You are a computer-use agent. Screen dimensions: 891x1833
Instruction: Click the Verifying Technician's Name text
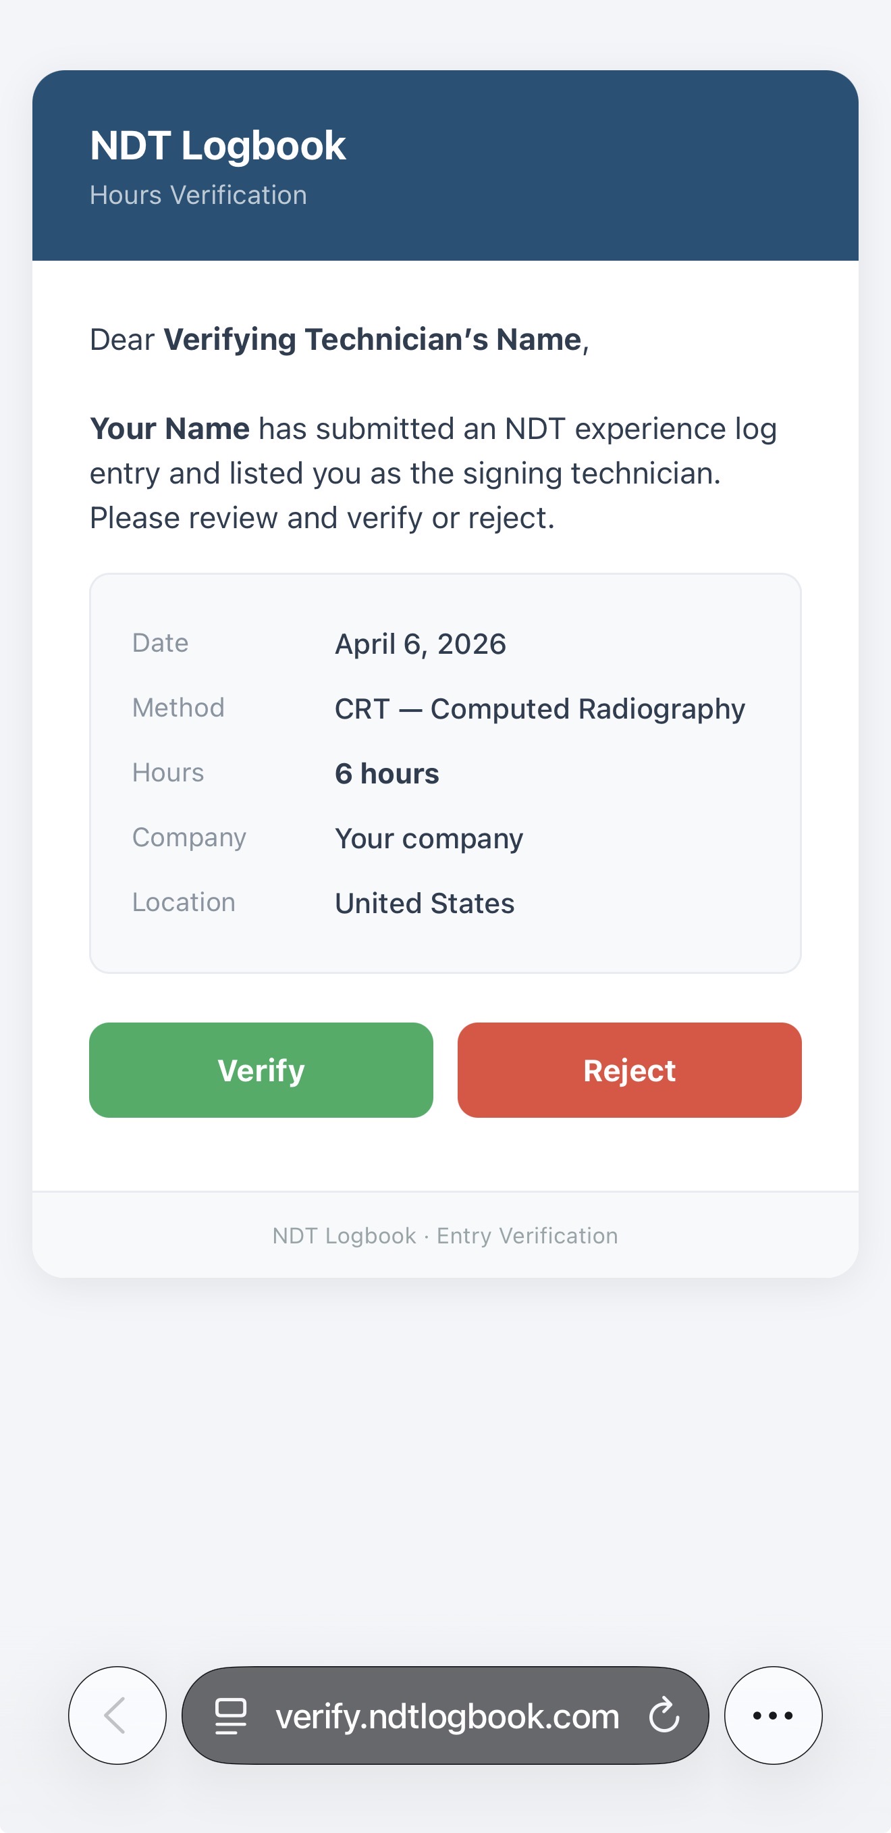tap(372, 340)
